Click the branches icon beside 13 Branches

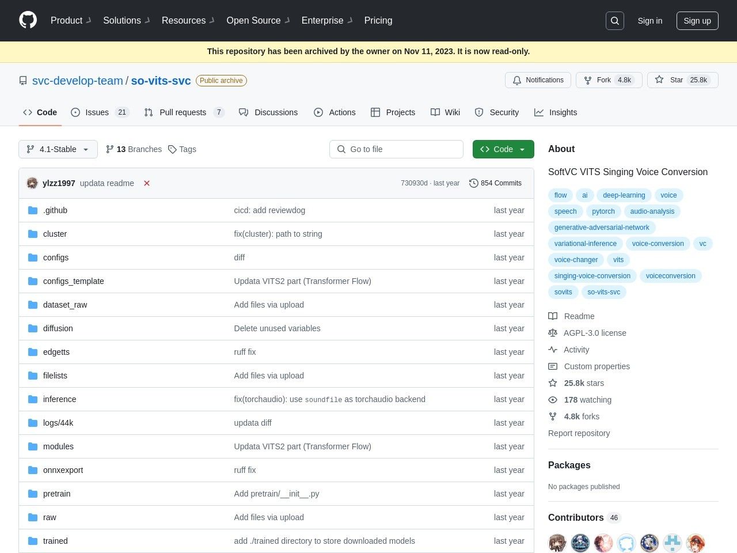click(110, 149)
